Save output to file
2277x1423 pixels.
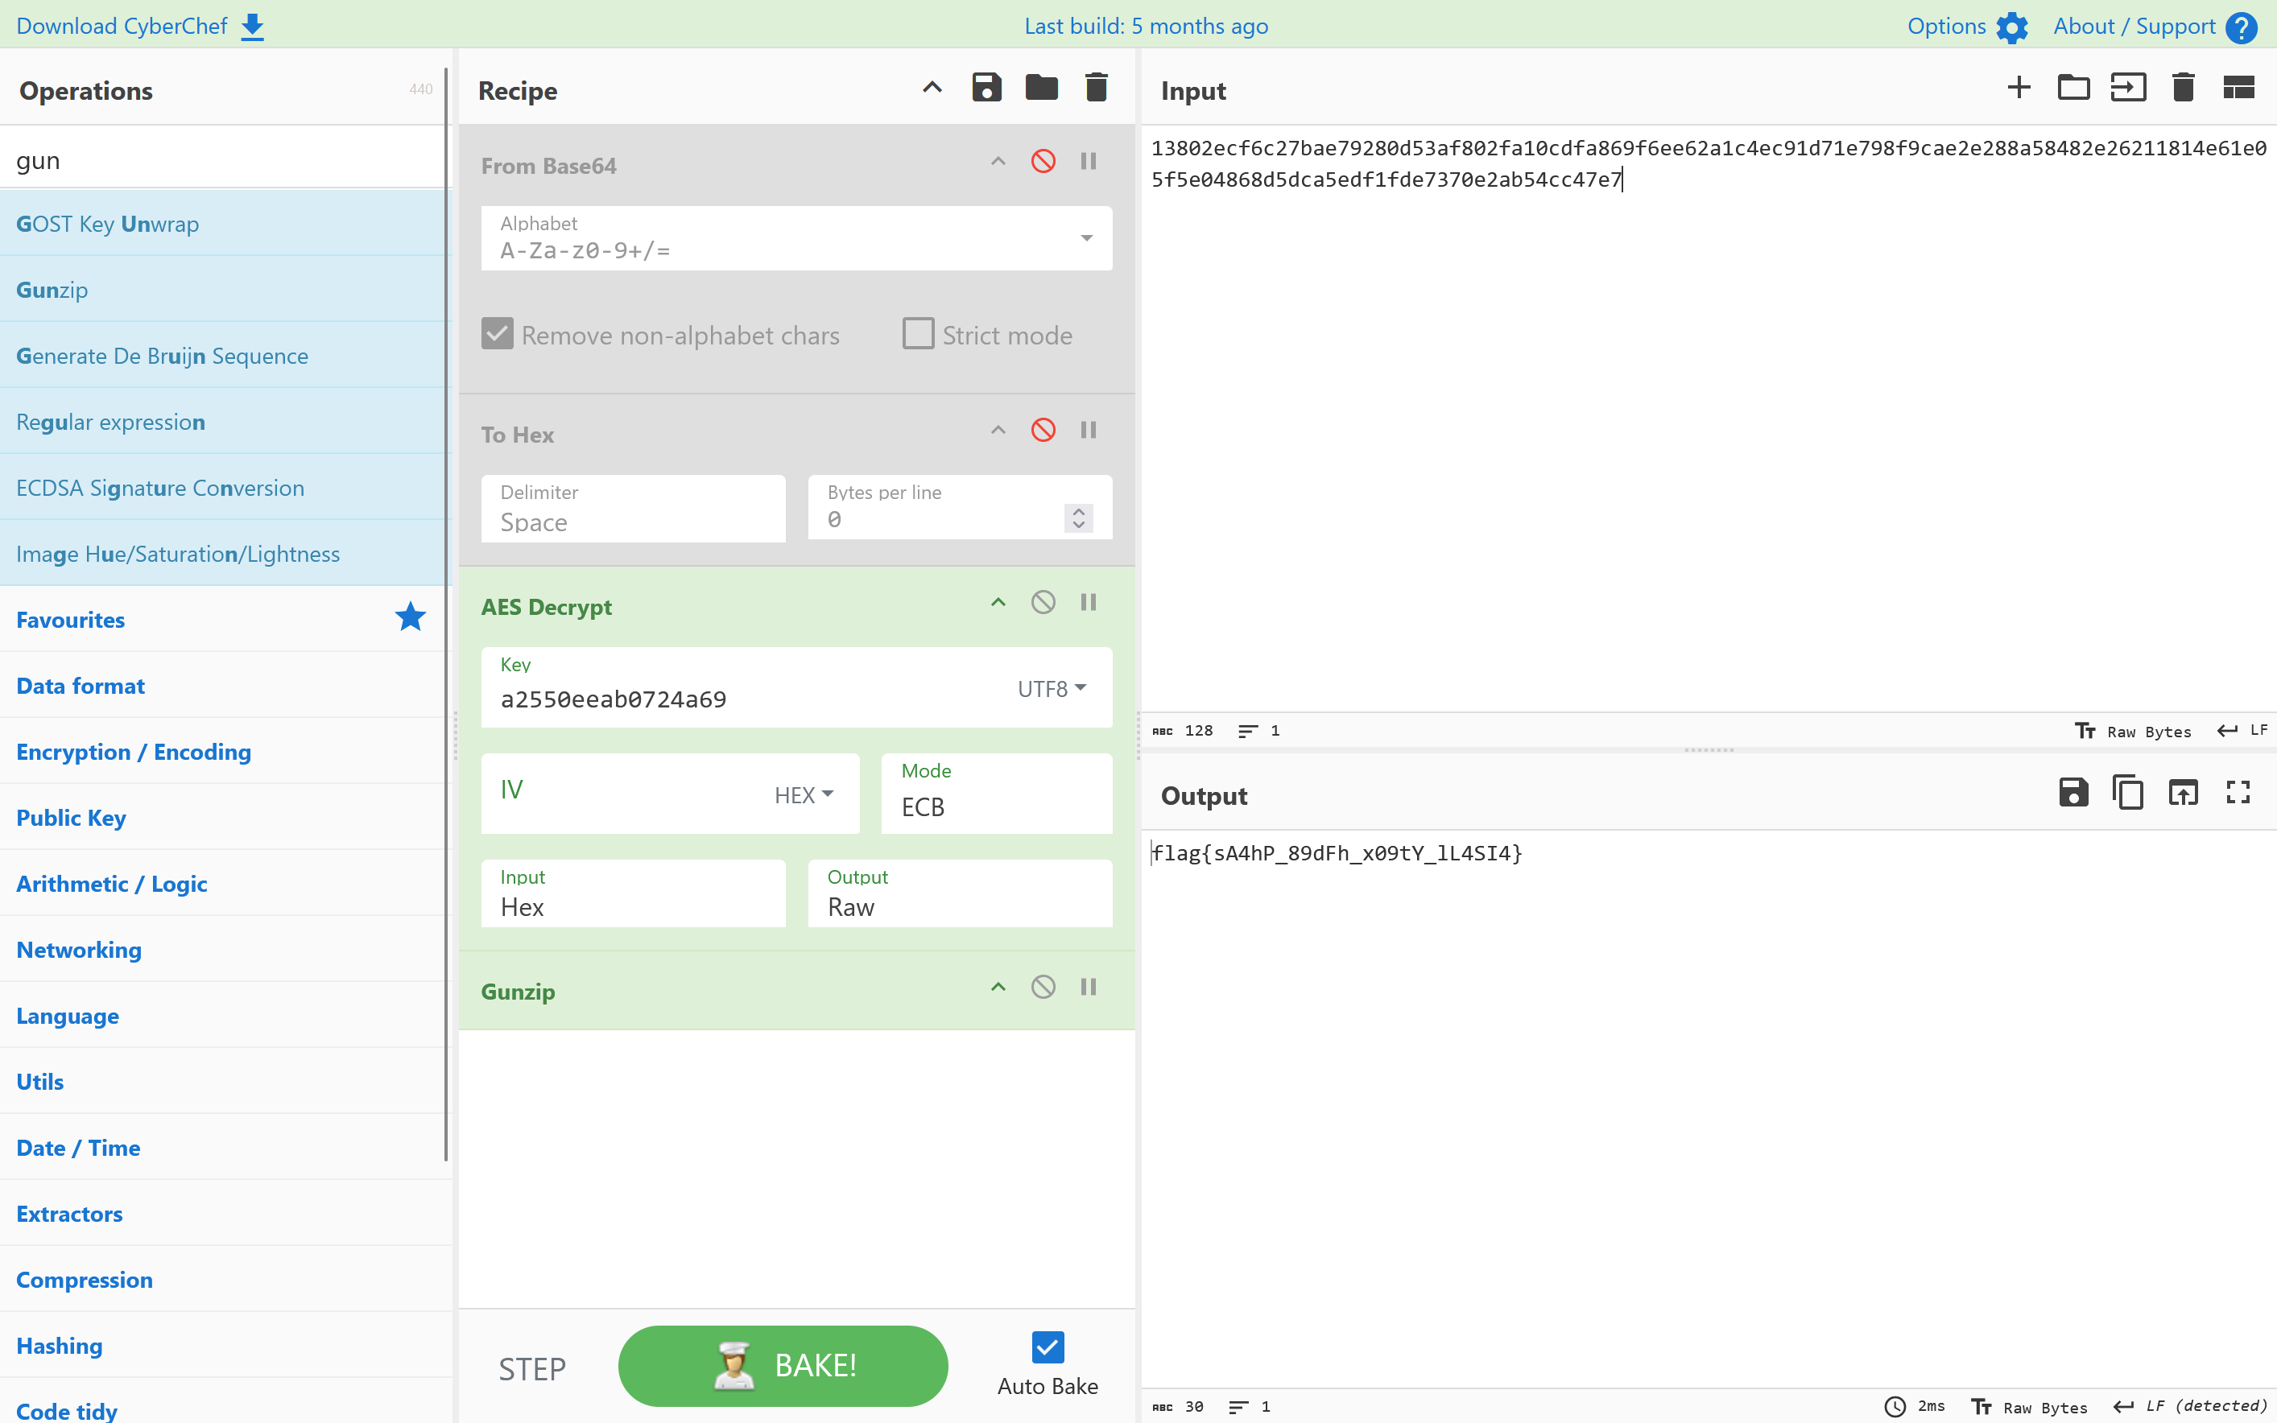coord(2072,794)
